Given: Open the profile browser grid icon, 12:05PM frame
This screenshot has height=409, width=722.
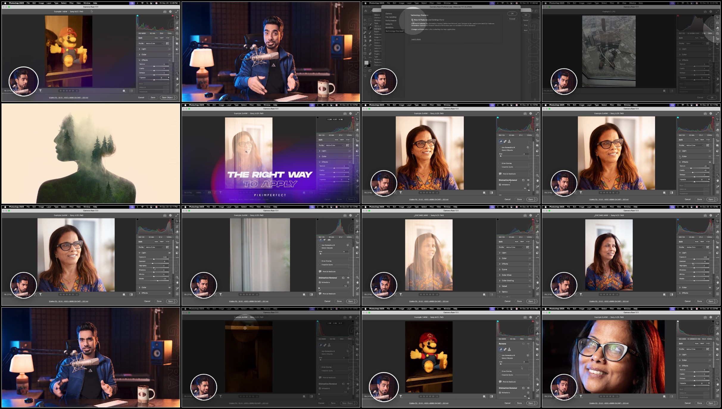Looking at the screenshot, I should 167,43.
